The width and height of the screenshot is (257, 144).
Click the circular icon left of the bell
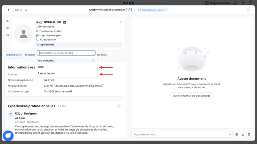coord(235,3)
